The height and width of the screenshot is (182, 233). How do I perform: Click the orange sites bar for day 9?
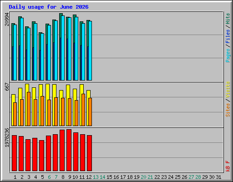[70, 112]
